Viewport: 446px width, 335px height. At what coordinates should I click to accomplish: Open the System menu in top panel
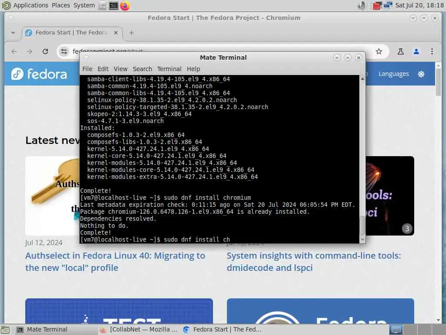(84, 5)
